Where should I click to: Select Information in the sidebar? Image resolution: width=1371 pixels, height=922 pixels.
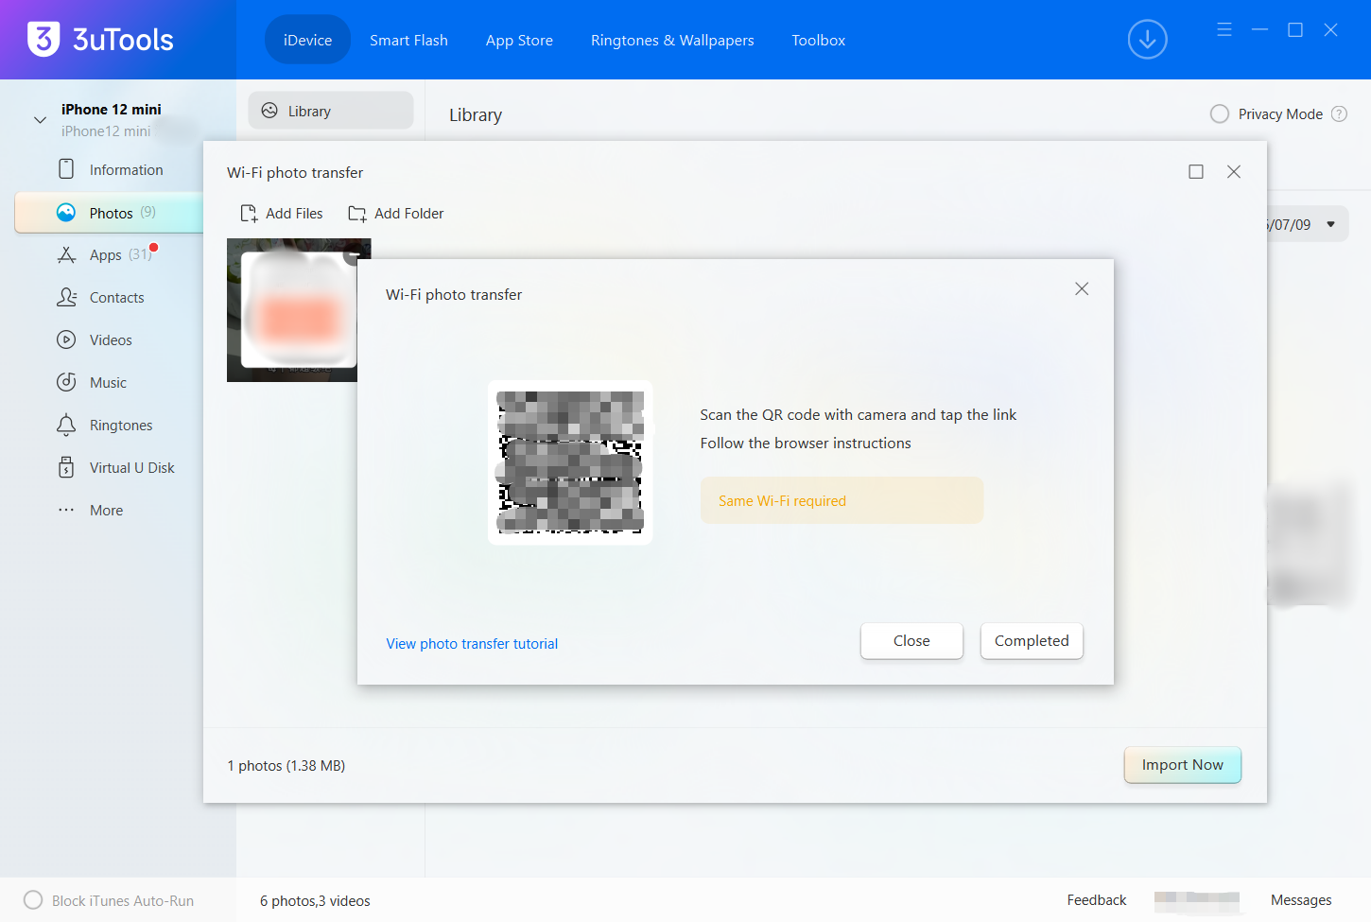126,170
